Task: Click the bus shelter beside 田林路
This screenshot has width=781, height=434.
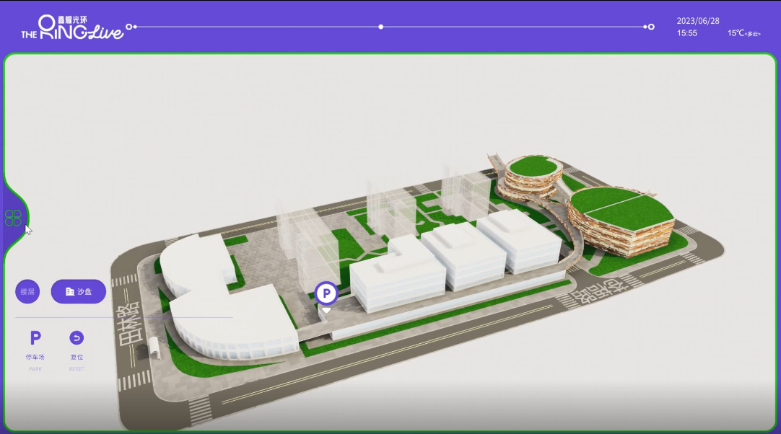Action: point(152,349)
